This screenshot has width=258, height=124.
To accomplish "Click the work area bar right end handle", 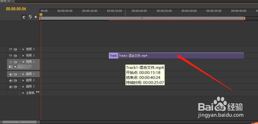I will pyautogui.click(x=245, y=18).
